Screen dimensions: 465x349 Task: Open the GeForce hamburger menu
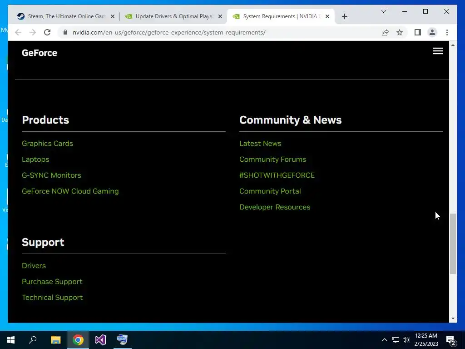tap(437, 51)
